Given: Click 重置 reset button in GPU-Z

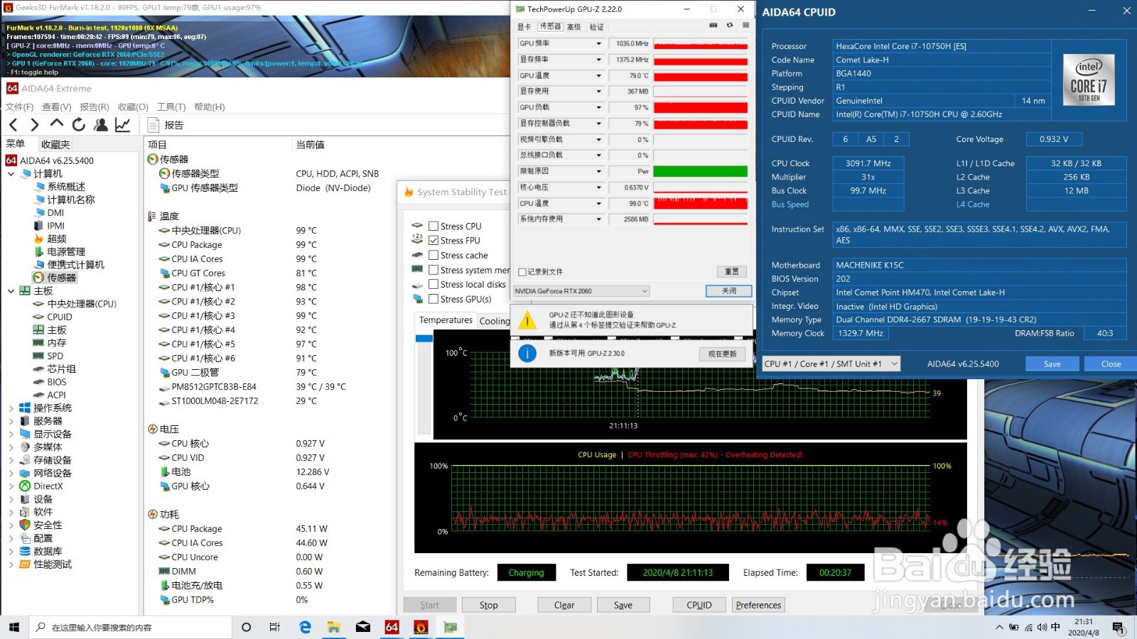Looking at the screenshot, I should click(x=732, y=272).
